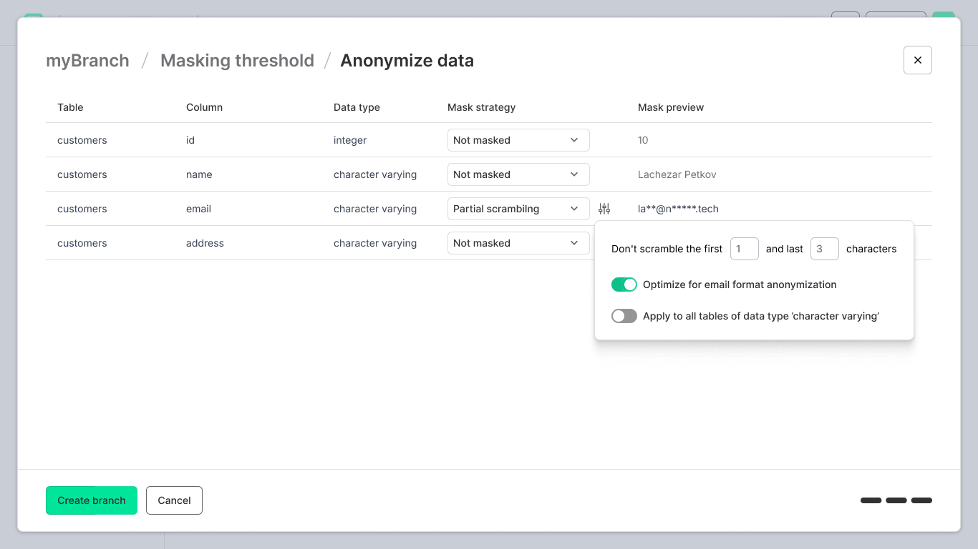Open Masking threshold breadcrumb entry

(x=237, y=61)
